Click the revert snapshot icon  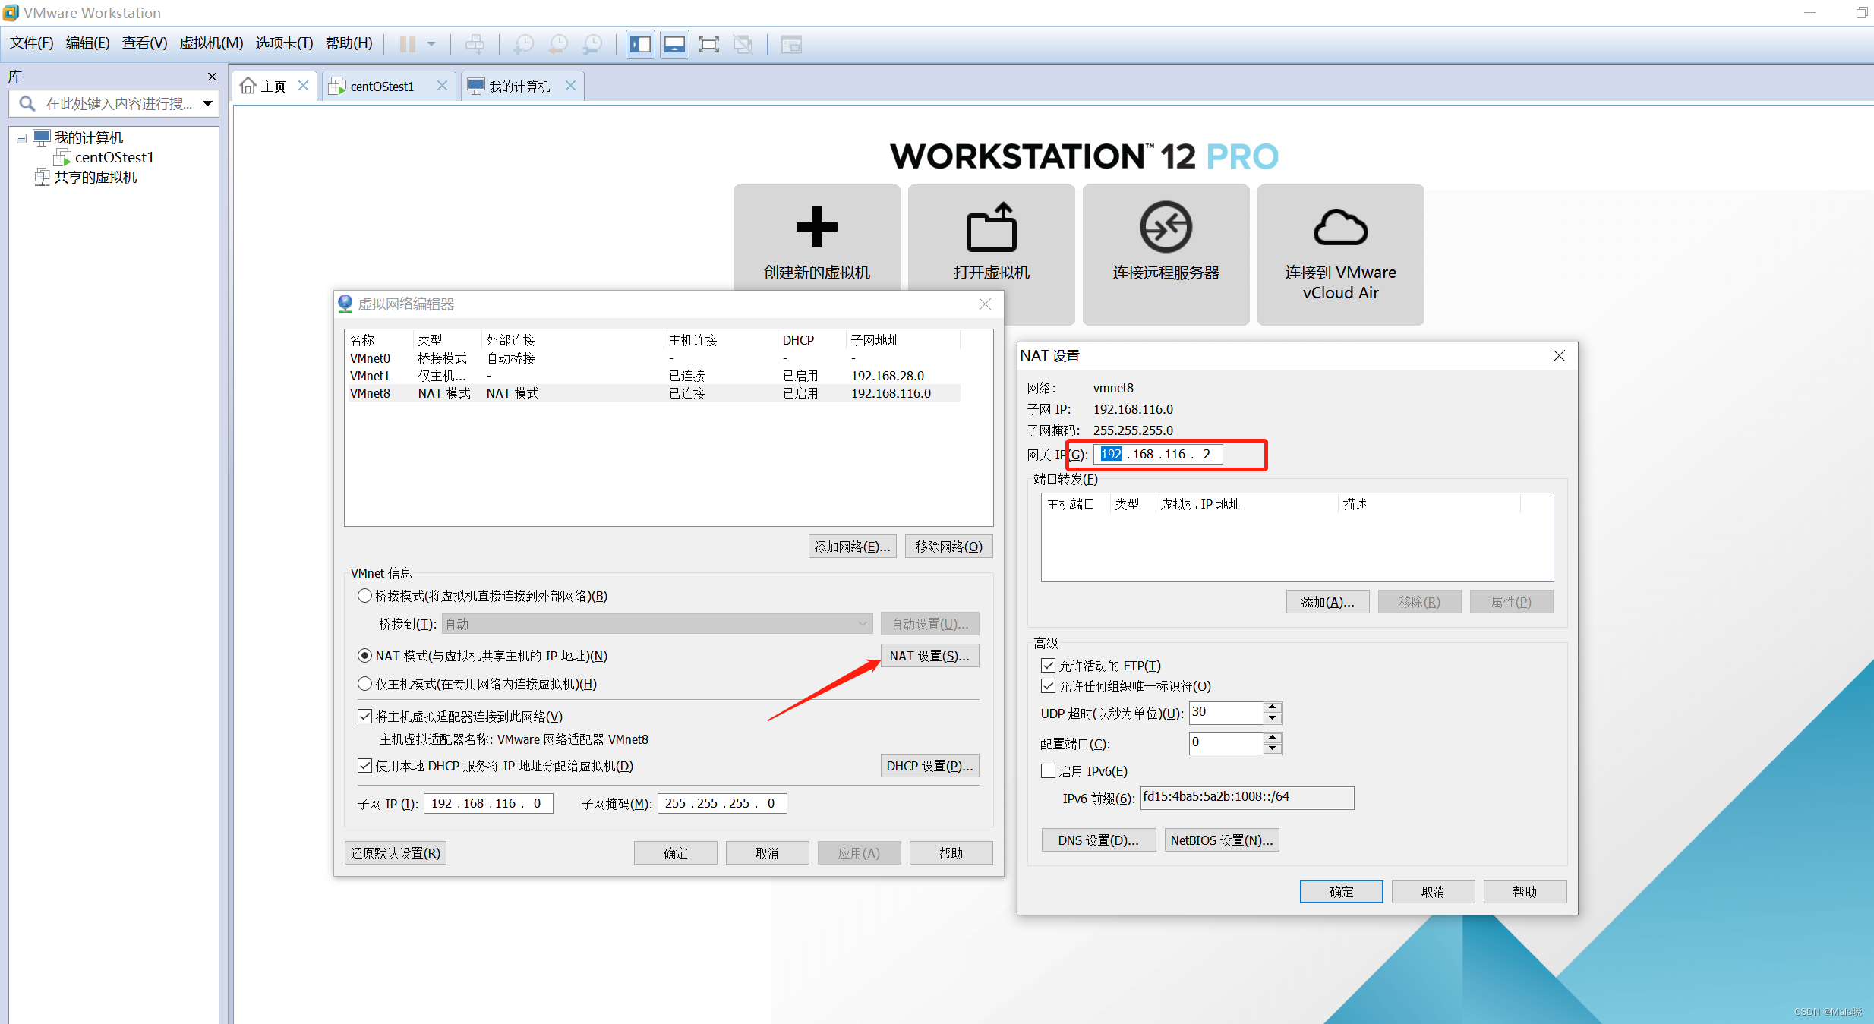click(x=557, y=43)
